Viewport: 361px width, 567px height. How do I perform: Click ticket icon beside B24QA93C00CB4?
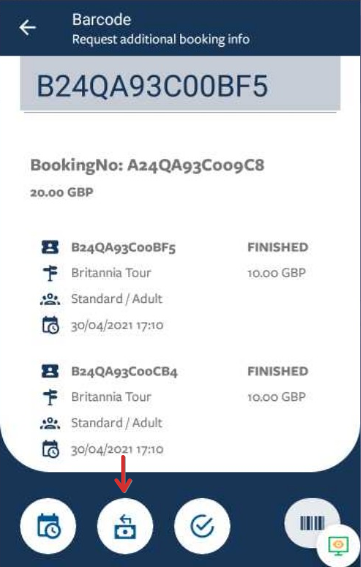(x=50, y=372)
